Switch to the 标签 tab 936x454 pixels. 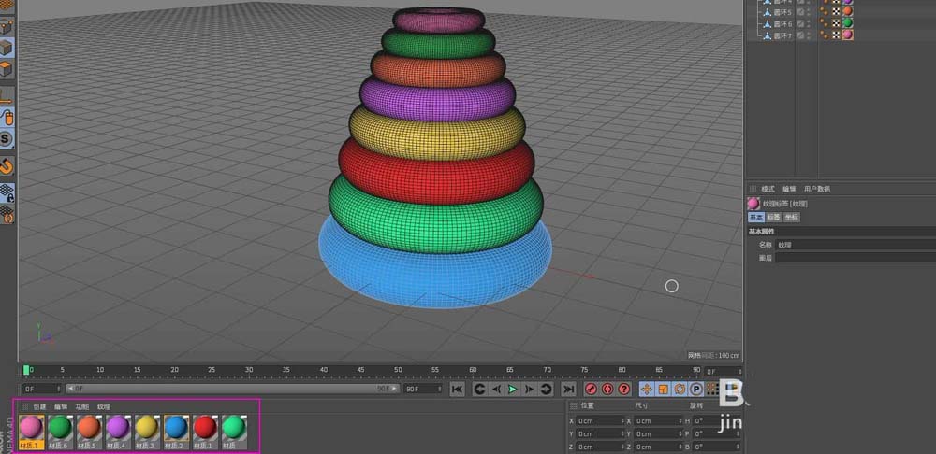pyautogui.click(x=774, y=218)
